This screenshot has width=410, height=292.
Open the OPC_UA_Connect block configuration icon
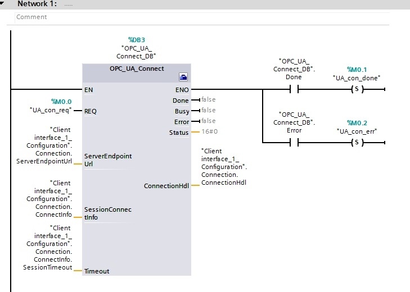point(183,77)
